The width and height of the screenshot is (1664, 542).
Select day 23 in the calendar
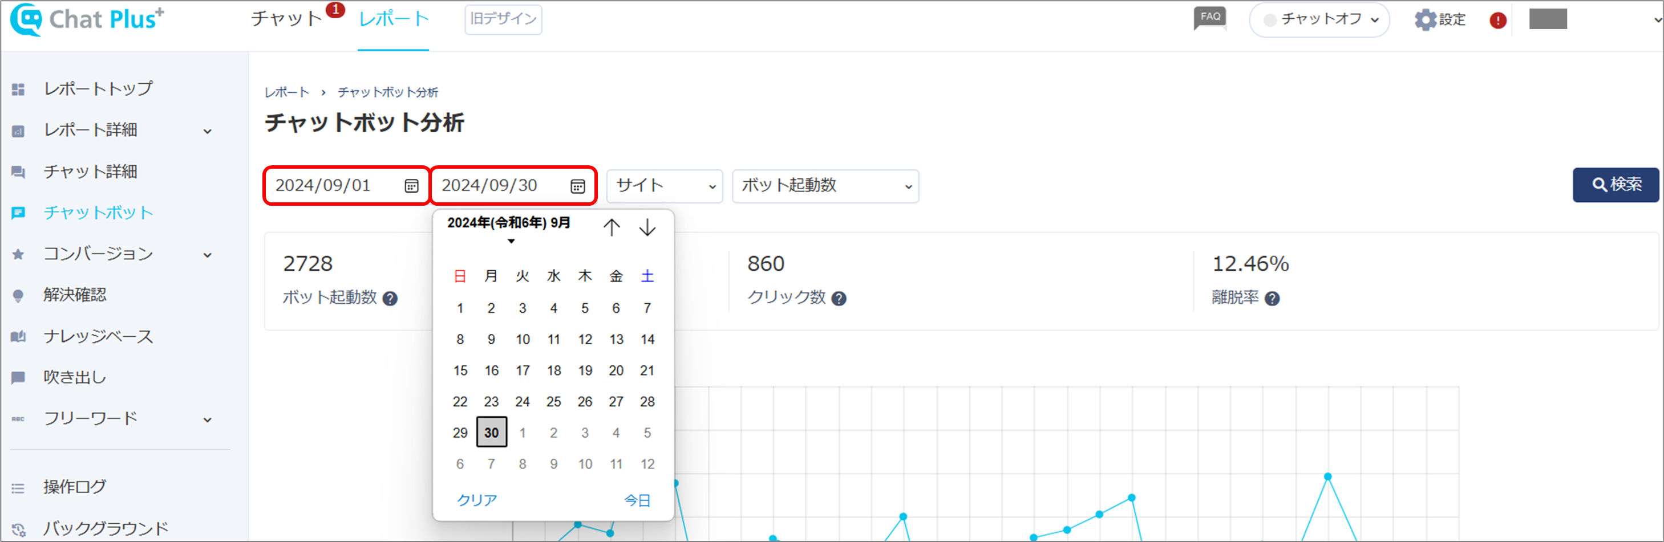492,402
